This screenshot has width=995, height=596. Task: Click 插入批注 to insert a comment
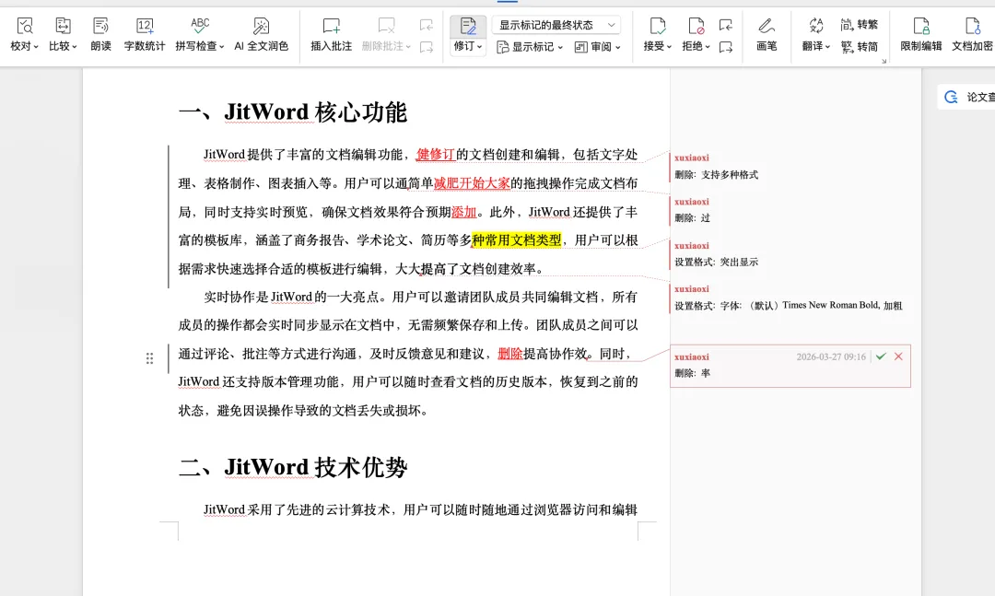[x=332, y=34]
